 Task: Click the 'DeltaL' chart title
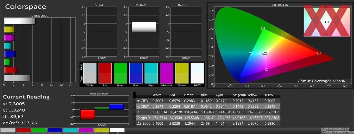(99, 5)
